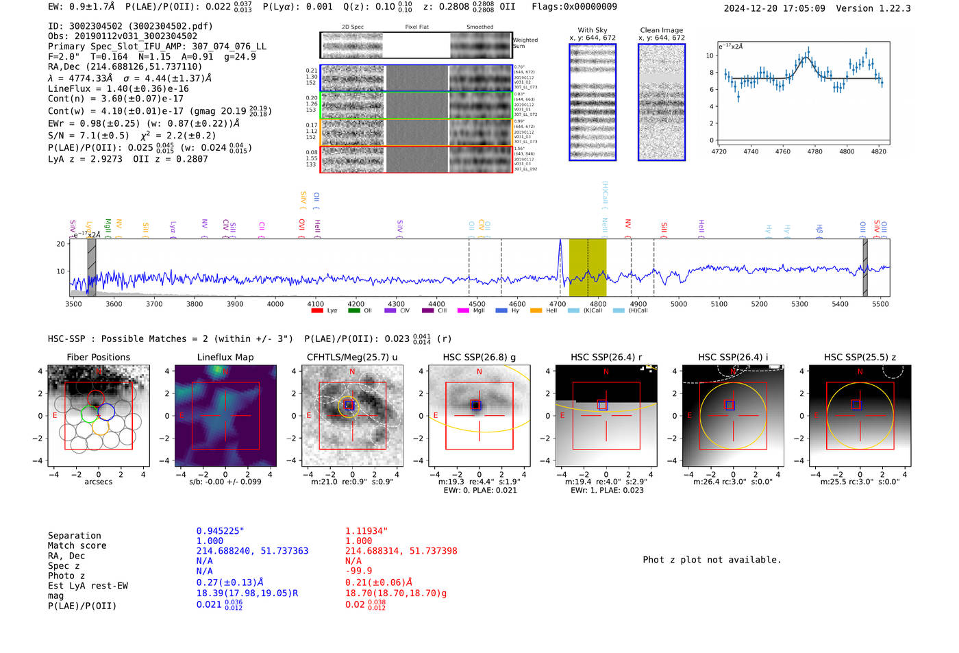959x653 pixels.
Task: Click the yellow highlighted band in the spectrum
Action: (x=588, y=267)
